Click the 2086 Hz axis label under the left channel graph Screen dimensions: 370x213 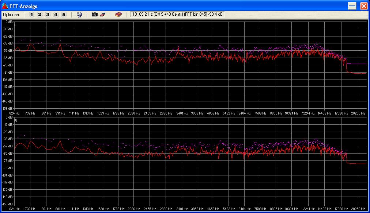pos(134,113)
